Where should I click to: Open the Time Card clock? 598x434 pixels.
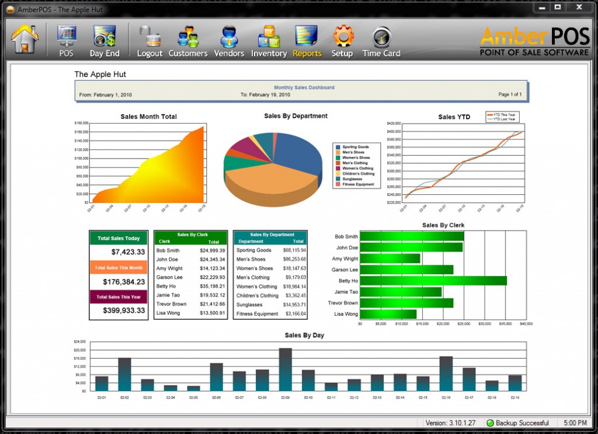click(x=381, y=40)
